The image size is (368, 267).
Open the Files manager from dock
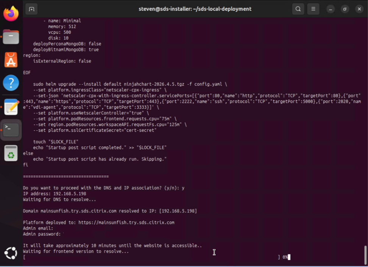click(11, 37)
